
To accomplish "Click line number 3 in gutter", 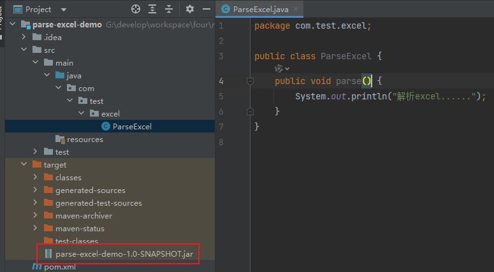I will 221,56.
